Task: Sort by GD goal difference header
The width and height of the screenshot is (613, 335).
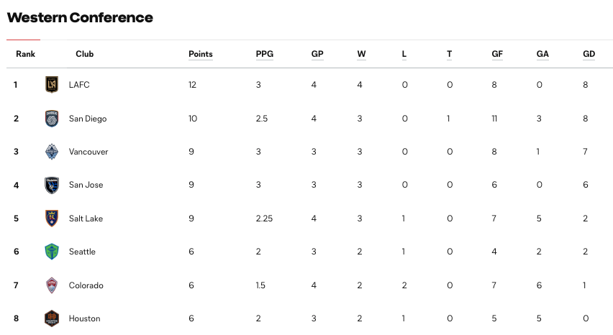Action: (589, 54)
